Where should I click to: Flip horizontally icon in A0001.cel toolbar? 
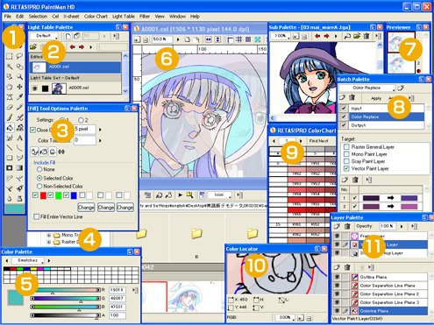[x=208, y=39]
